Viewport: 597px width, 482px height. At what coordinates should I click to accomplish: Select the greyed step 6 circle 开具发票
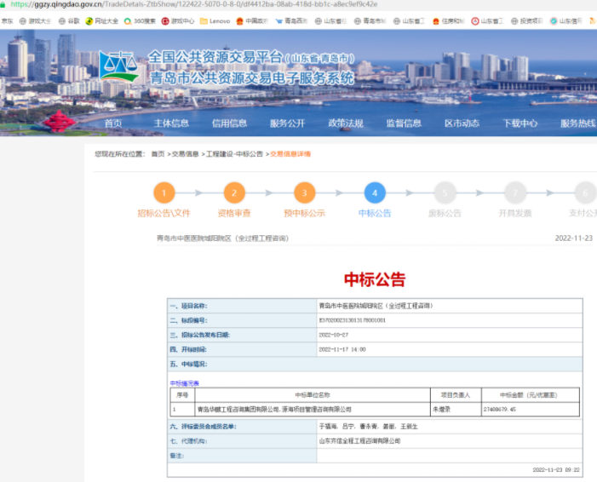(x=514, y=193)
